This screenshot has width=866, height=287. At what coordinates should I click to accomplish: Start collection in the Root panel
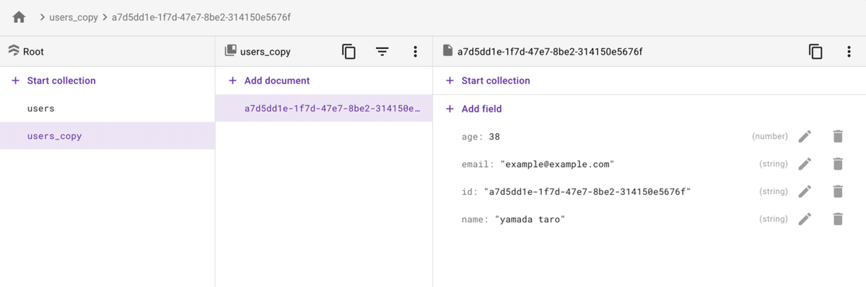(54, 81)
